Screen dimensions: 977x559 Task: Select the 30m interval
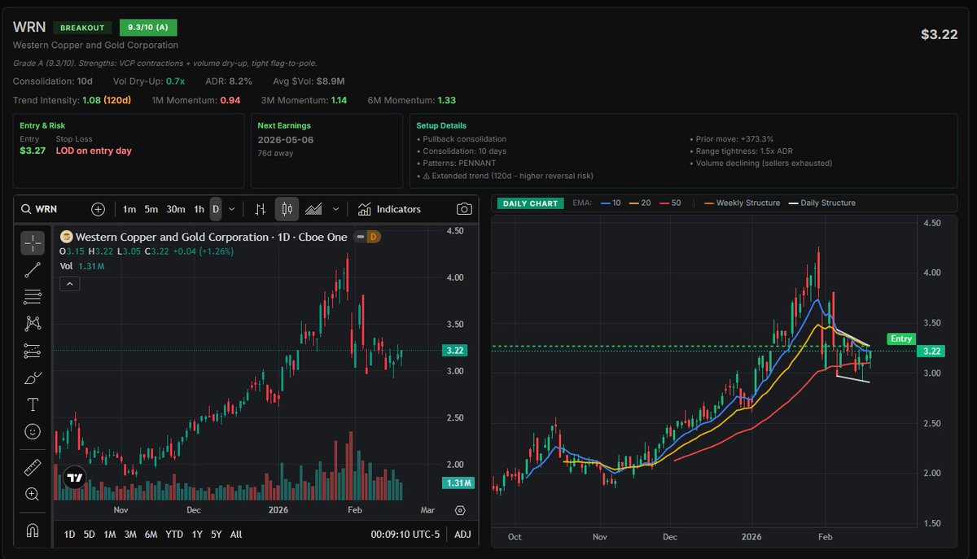tap(176, 209)
